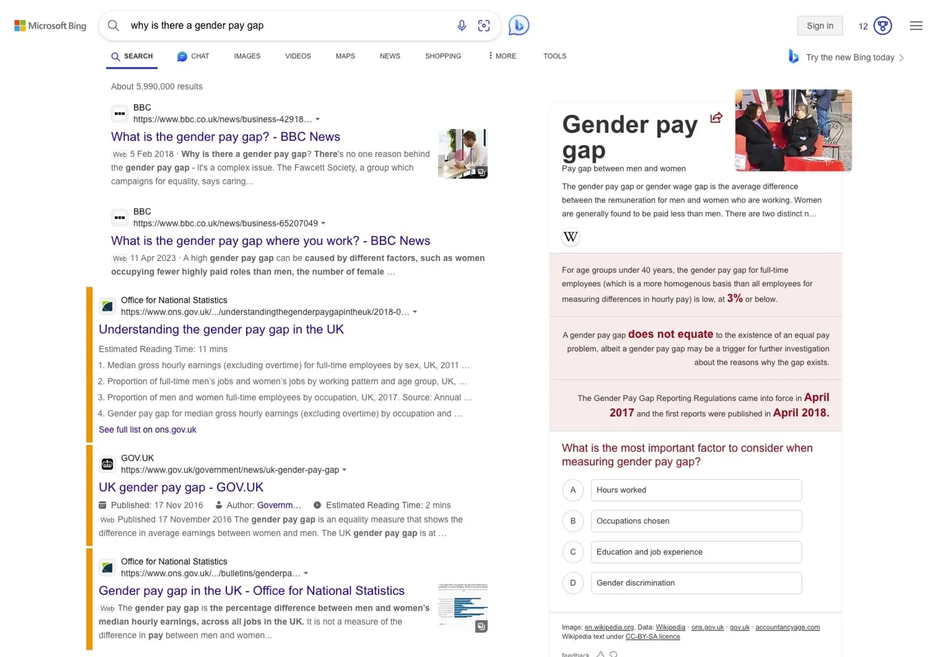Open the ONS chart thumbnail

pyautogui.click(x=463, y=608)
